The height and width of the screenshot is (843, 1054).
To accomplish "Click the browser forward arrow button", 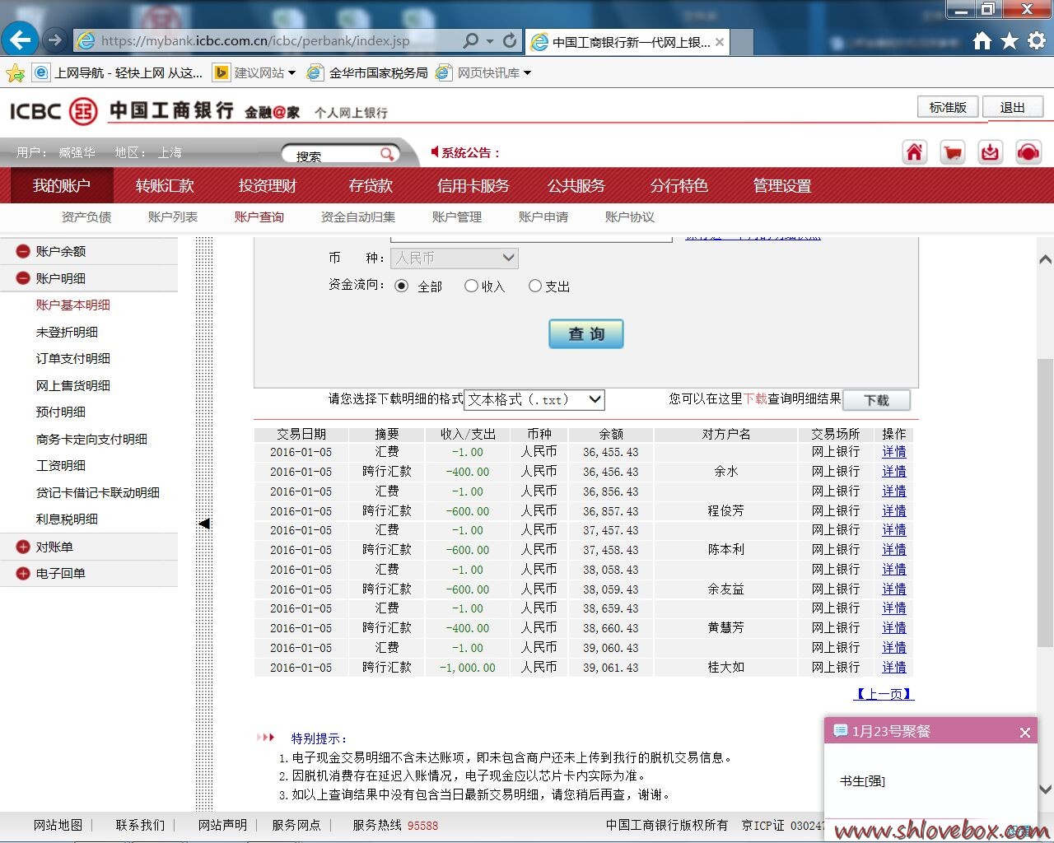I will coord(54,40).
